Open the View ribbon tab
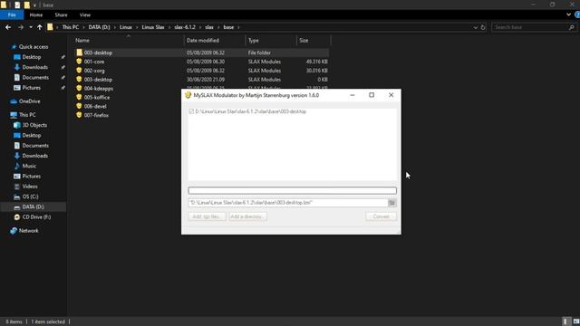 84,14
